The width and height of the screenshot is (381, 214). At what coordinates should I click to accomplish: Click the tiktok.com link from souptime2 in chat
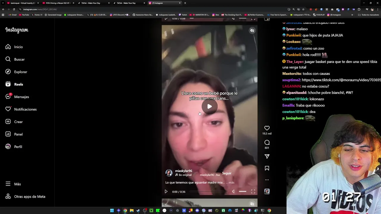(x=341, y=80)
